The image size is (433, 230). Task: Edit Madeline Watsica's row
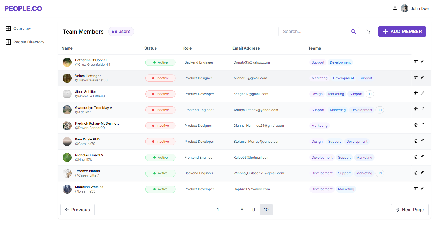422,188
